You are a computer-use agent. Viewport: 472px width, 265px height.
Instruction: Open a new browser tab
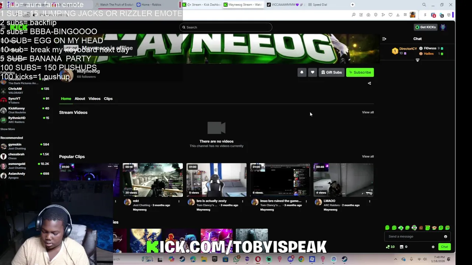353,5
